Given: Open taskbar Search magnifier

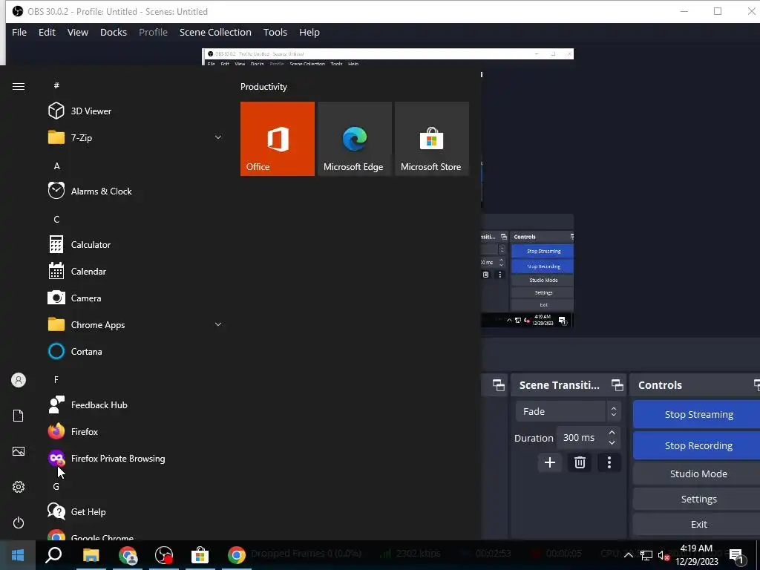Looking at the screenshot, I should click(x=53, y=554).
